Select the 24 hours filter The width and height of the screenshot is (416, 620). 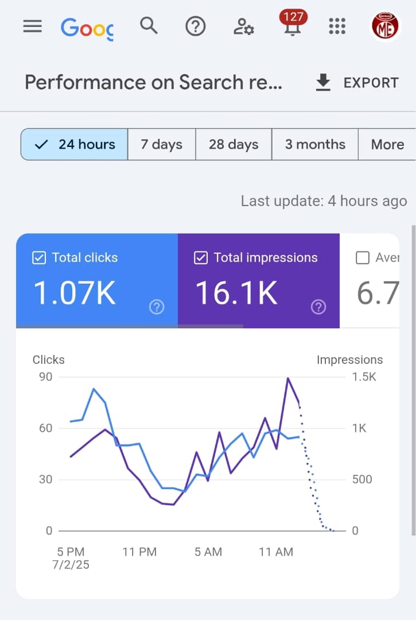pyautogui.click(x=75, y=144)
